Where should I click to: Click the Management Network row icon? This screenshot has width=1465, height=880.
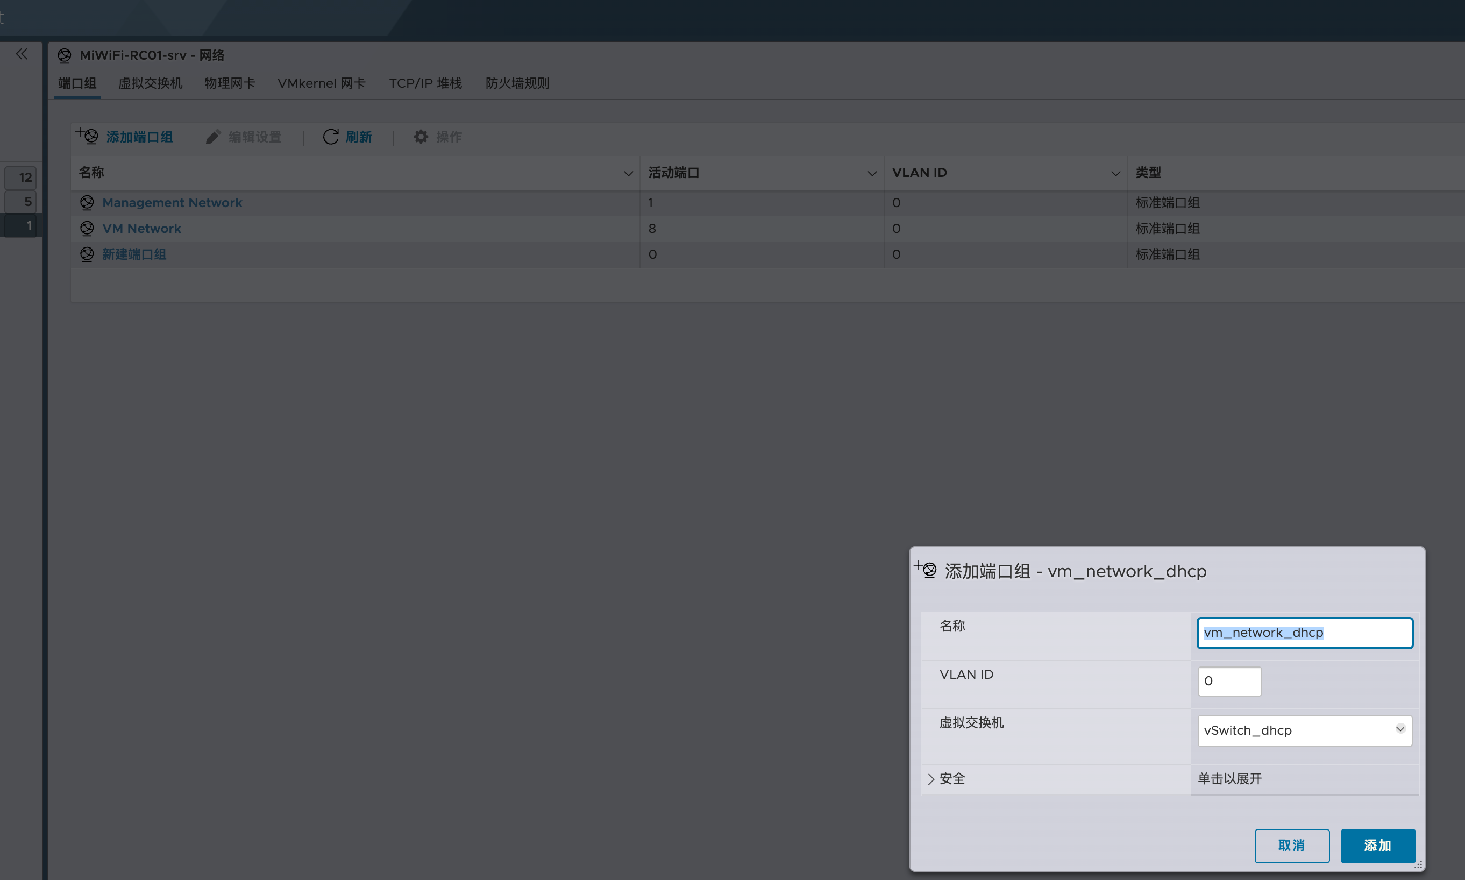coord(87,203)
